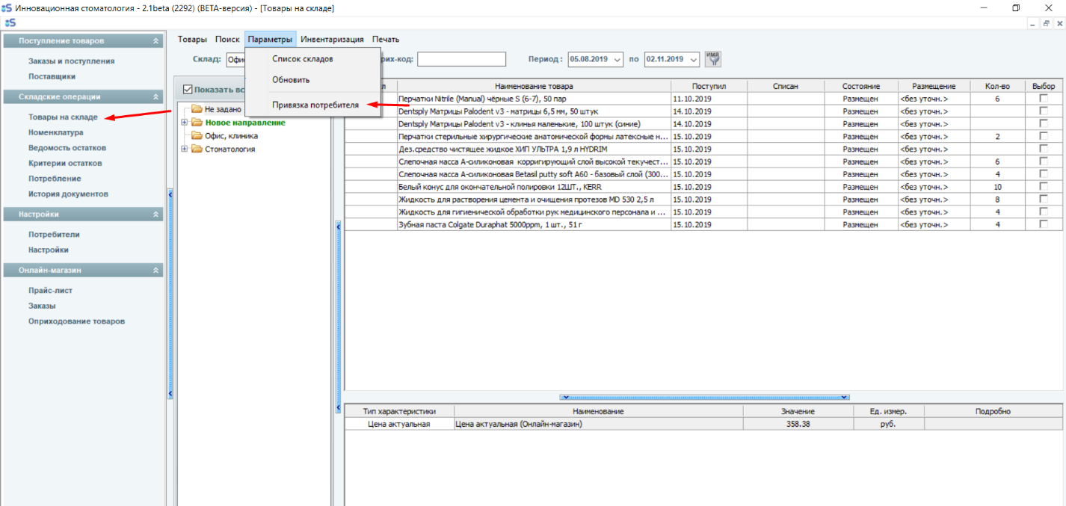This screenshot has width=1066, height=506.
Task: Collapse the 'Онлайн-магазин' panel chevron icon
Action: click(155, 271)
